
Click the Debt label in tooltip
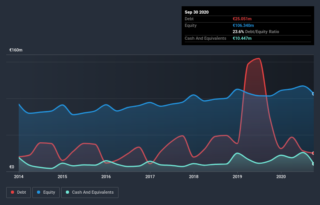[189, 19]
